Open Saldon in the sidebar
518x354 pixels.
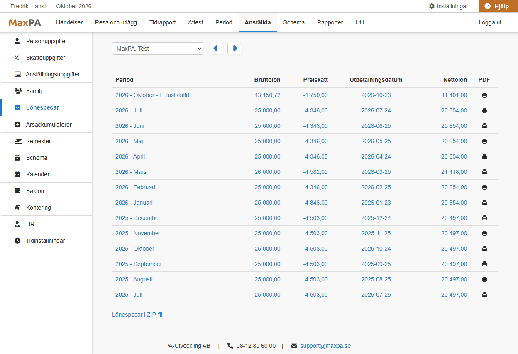coord(46,191)
